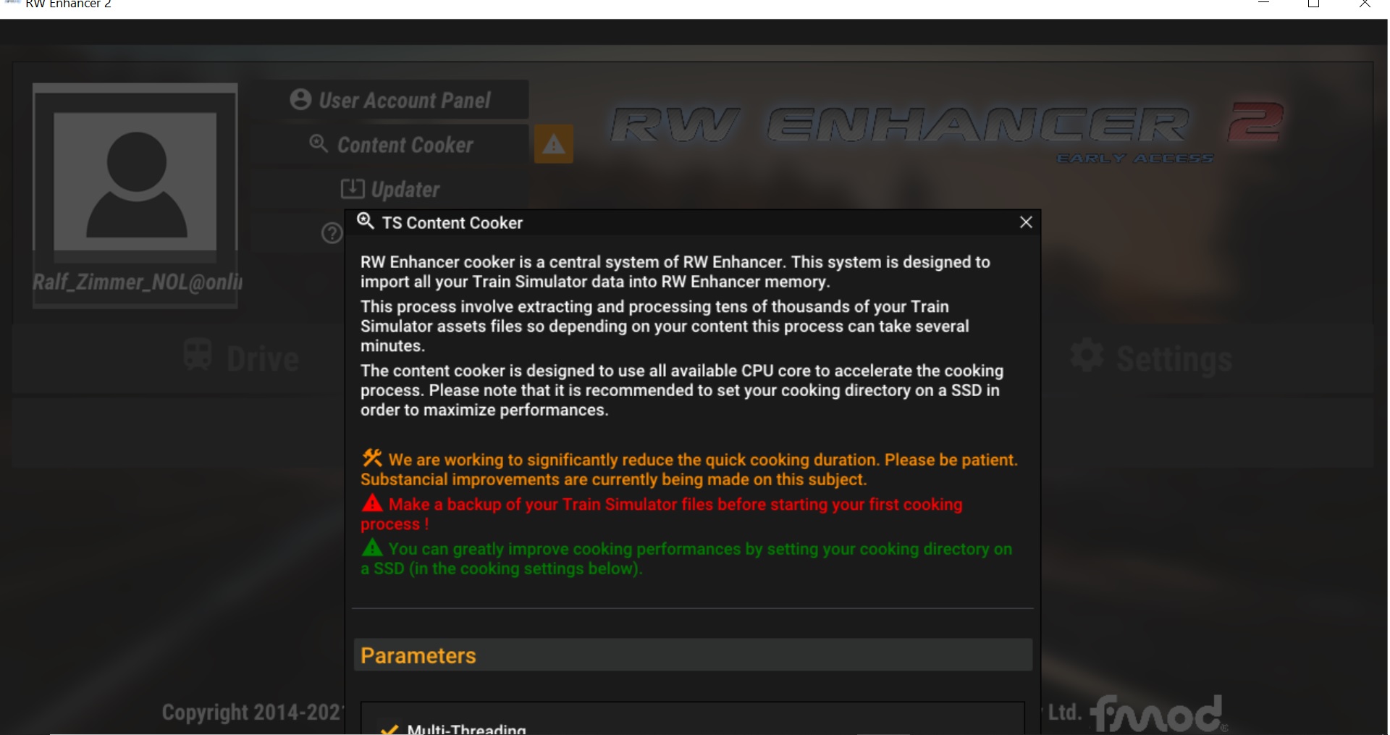
Task: Close the TS Content Cooker dialog
Action: [1025, 222]
